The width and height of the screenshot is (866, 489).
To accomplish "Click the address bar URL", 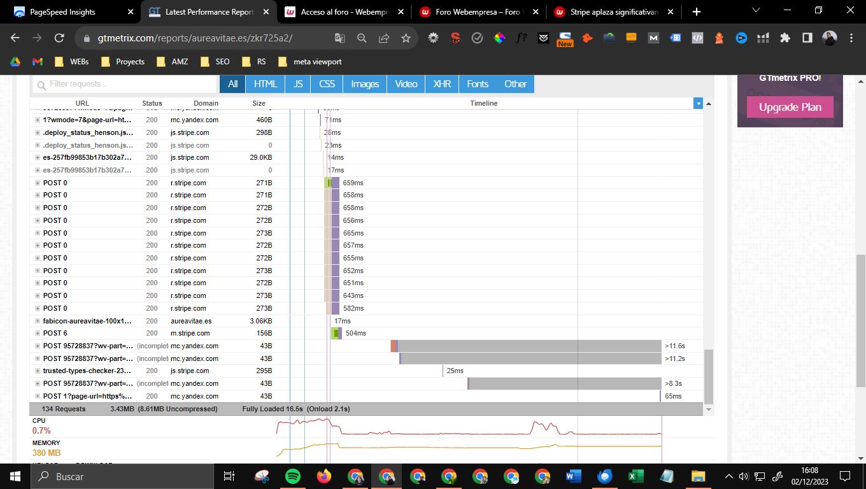I will 195,38.
